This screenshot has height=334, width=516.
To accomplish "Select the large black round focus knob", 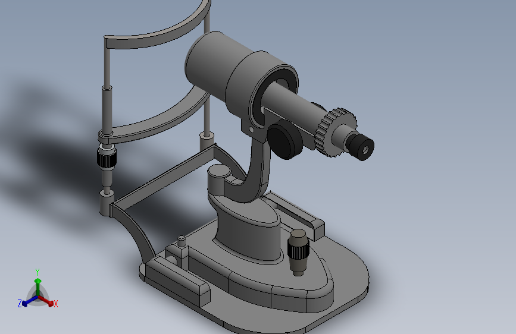I will pyautogui.click(x=285, y=140).
